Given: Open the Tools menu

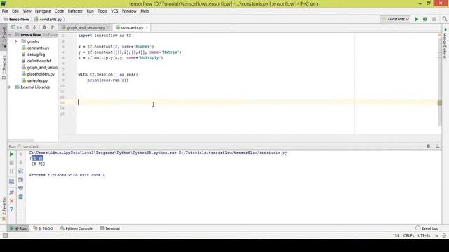Looking at the screenshot, I should 102,11.
